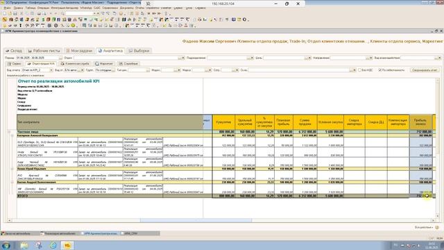Screen dimensions: 444x250
Task: Open the period date picker button
Action: [60, 58]
